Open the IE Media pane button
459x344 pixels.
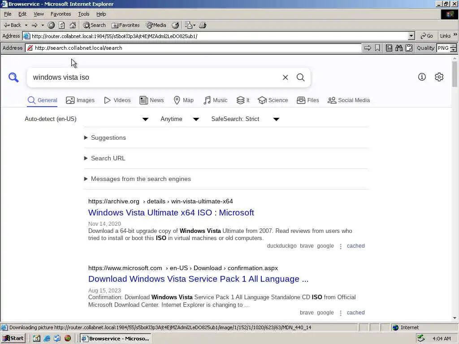click(x=156, y=25)
